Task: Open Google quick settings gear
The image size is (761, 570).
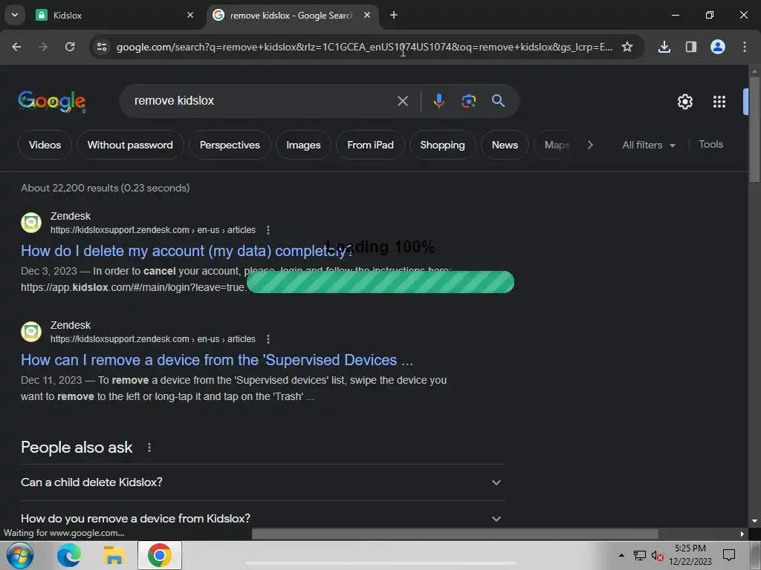Action: click(684, 102)
